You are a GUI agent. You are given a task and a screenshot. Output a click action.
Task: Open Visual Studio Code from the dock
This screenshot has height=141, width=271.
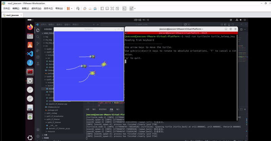coord(30,54)
